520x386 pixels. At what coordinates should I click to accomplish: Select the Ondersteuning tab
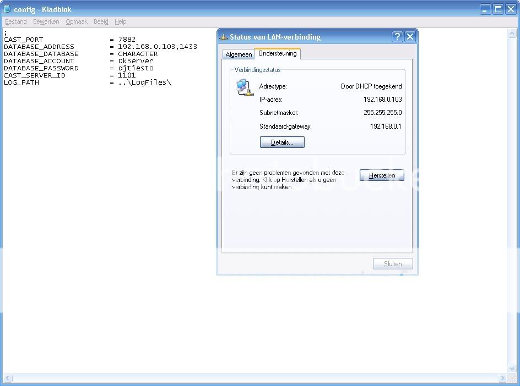[x=277, y=53]
